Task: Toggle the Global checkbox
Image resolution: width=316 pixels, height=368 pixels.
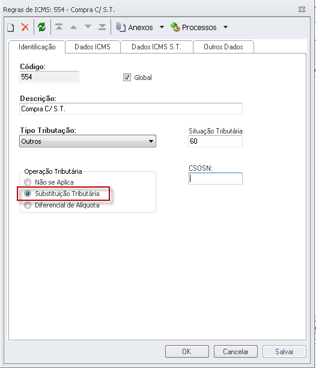Action: pyautogui.click(x=127, y=78)
